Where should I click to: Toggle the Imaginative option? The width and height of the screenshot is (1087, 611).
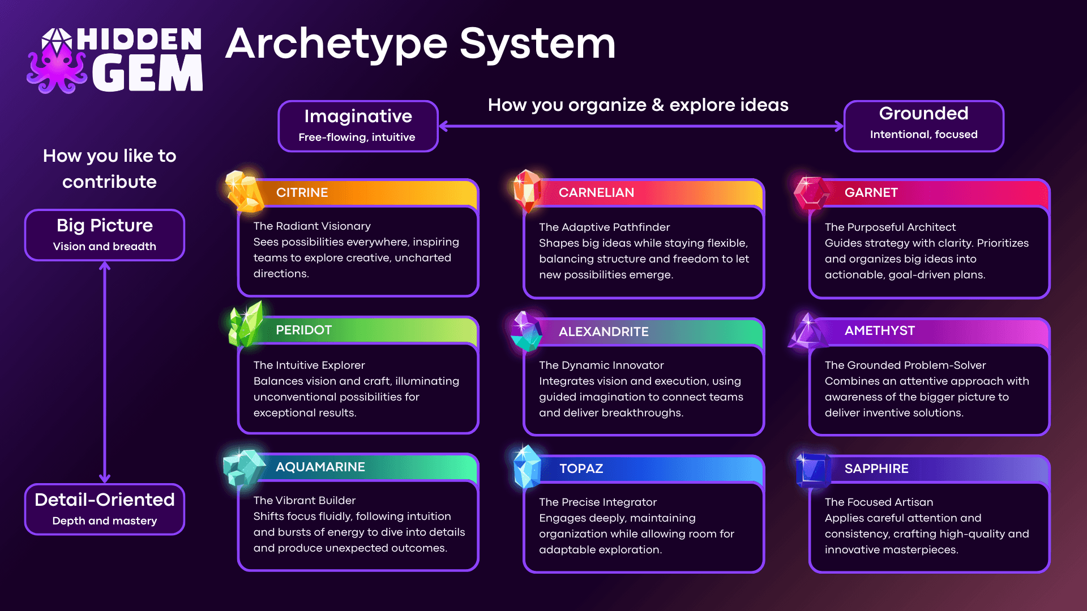358,126
